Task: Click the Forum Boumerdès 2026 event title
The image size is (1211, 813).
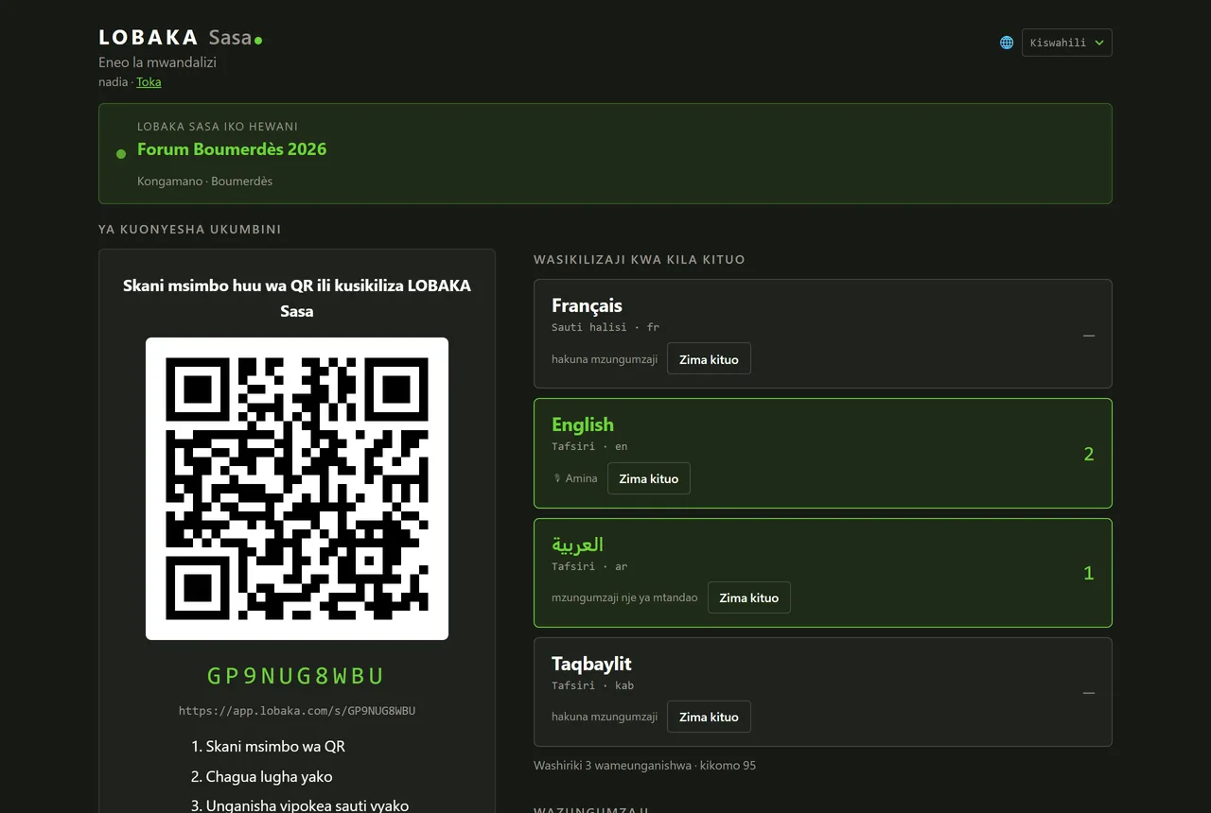Action: 232,149
